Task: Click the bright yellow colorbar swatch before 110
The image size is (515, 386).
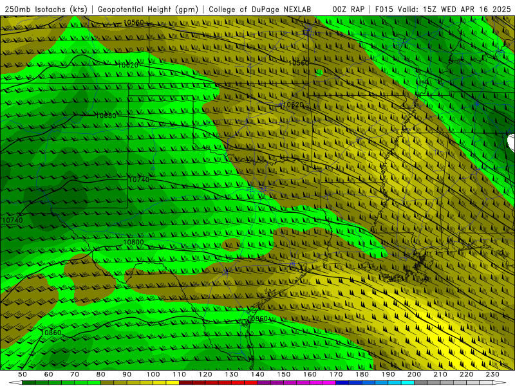Action: [x=173, y=383]
